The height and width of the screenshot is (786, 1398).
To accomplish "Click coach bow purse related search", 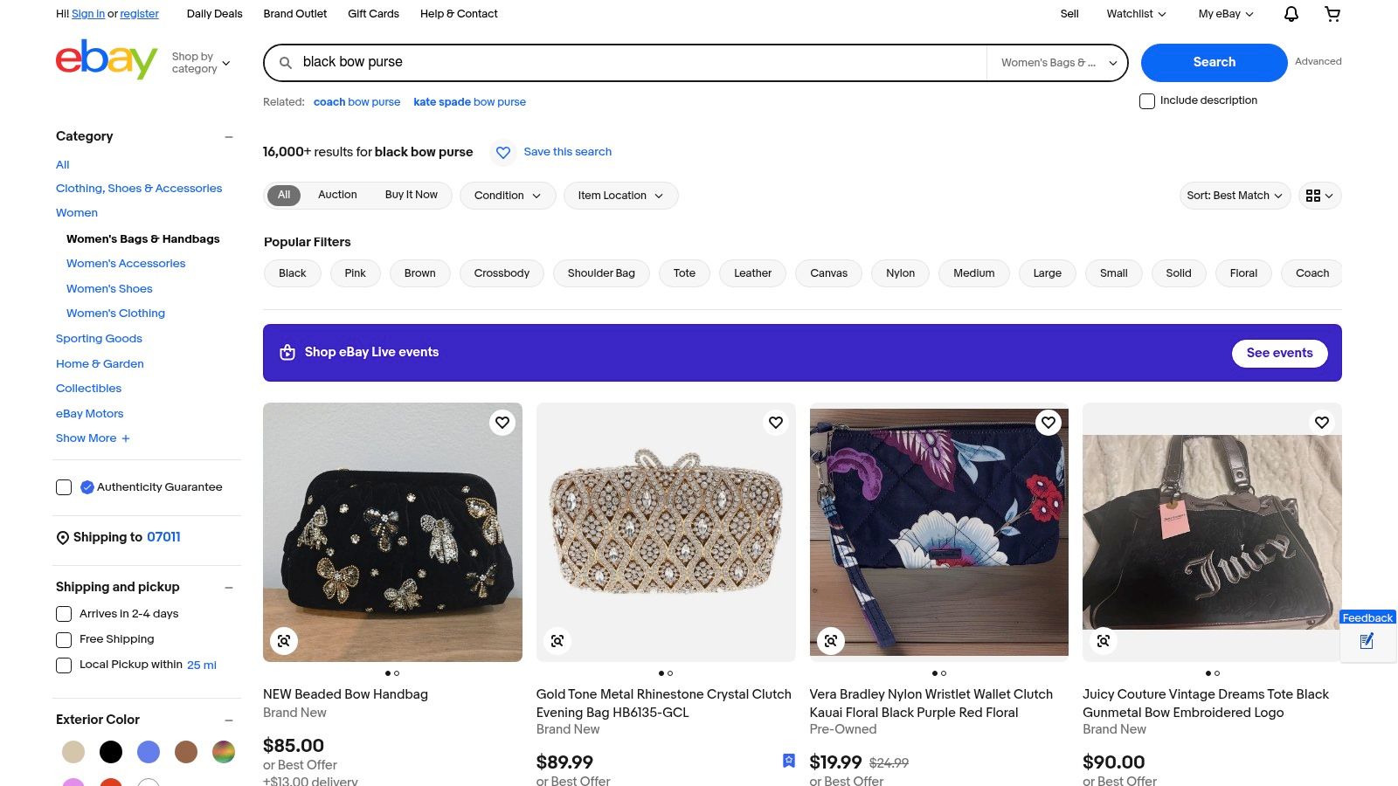I will 356,102.
